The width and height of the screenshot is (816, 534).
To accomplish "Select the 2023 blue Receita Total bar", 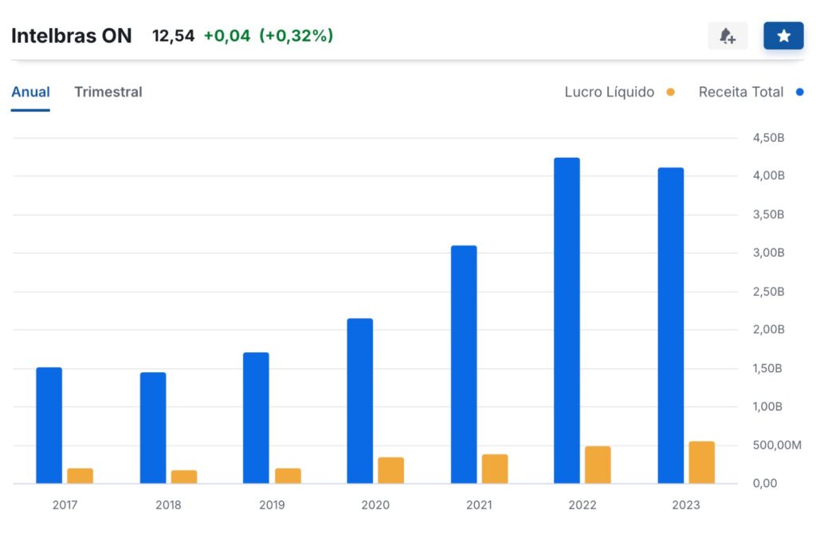I will coord(670,325).
